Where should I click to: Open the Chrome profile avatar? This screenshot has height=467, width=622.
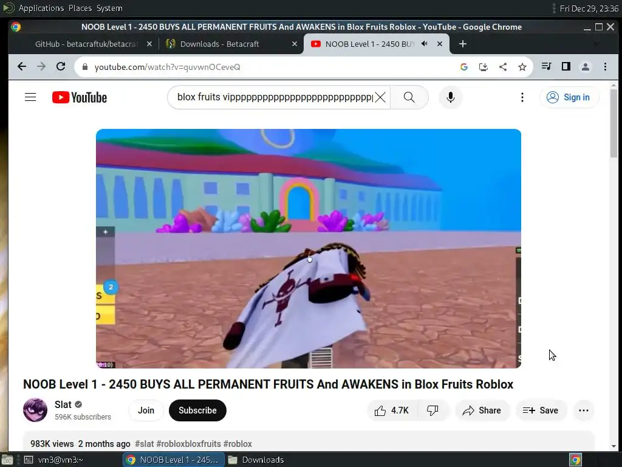coord(586,67)
